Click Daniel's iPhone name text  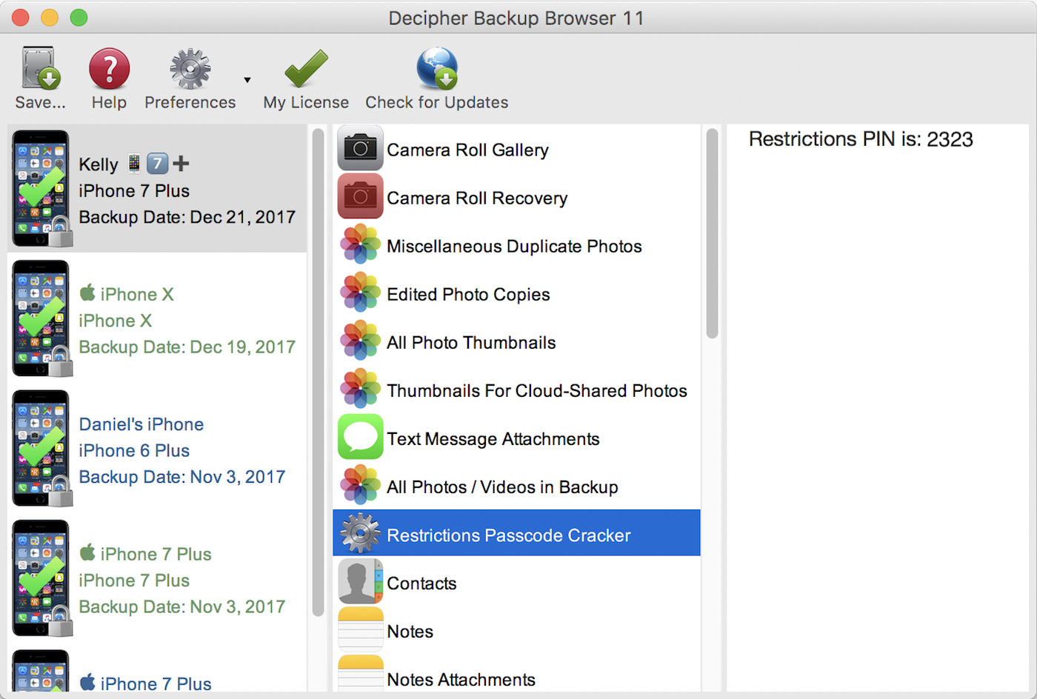(x=141, y=424)
